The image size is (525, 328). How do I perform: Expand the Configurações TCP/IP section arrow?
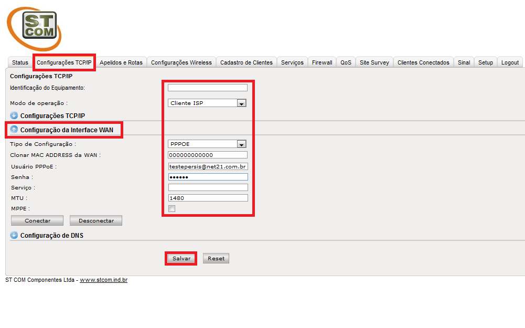pos(14,115)
